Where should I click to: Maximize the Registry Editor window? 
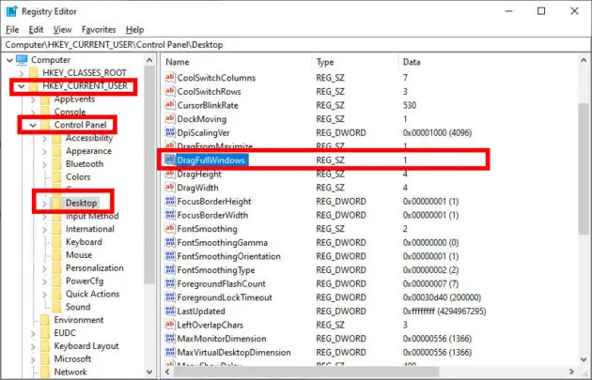click(x=541, y=11)
